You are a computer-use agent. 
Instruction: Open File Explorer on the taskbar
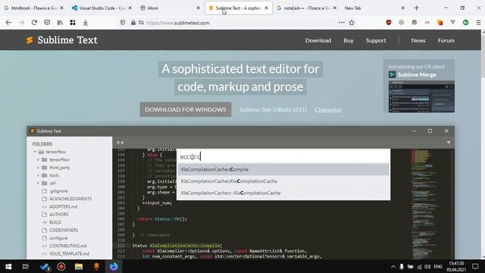(79, 266)
